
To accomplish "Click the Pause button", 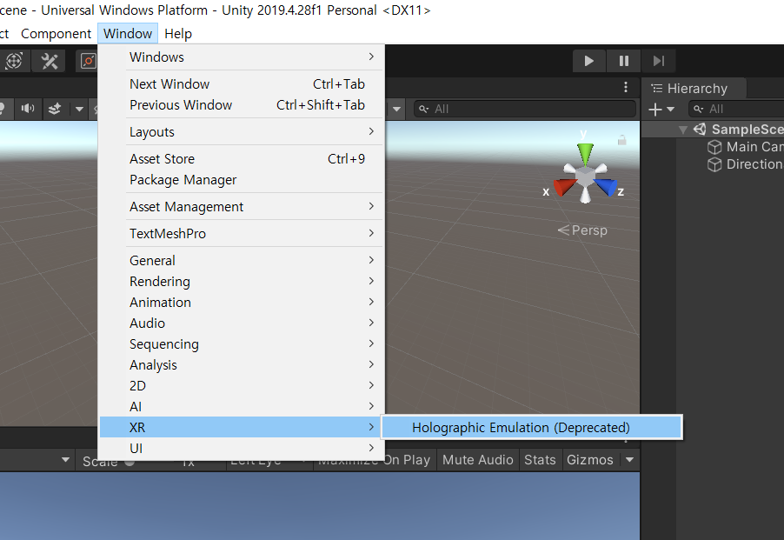I will [x=623, y=61].
